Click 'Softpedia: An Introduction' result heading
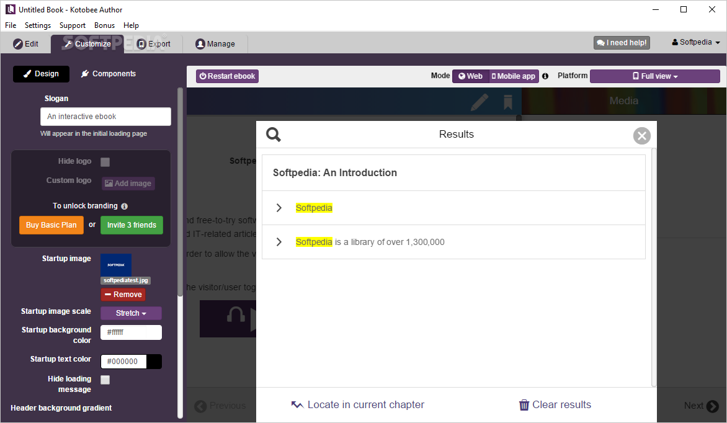This screenshot has width=727, height=423. pyautogui.click(x=335, y=172)
